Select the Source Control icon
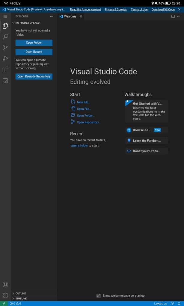Viewport: 184px width, 306px height. [x=5, y=48]
